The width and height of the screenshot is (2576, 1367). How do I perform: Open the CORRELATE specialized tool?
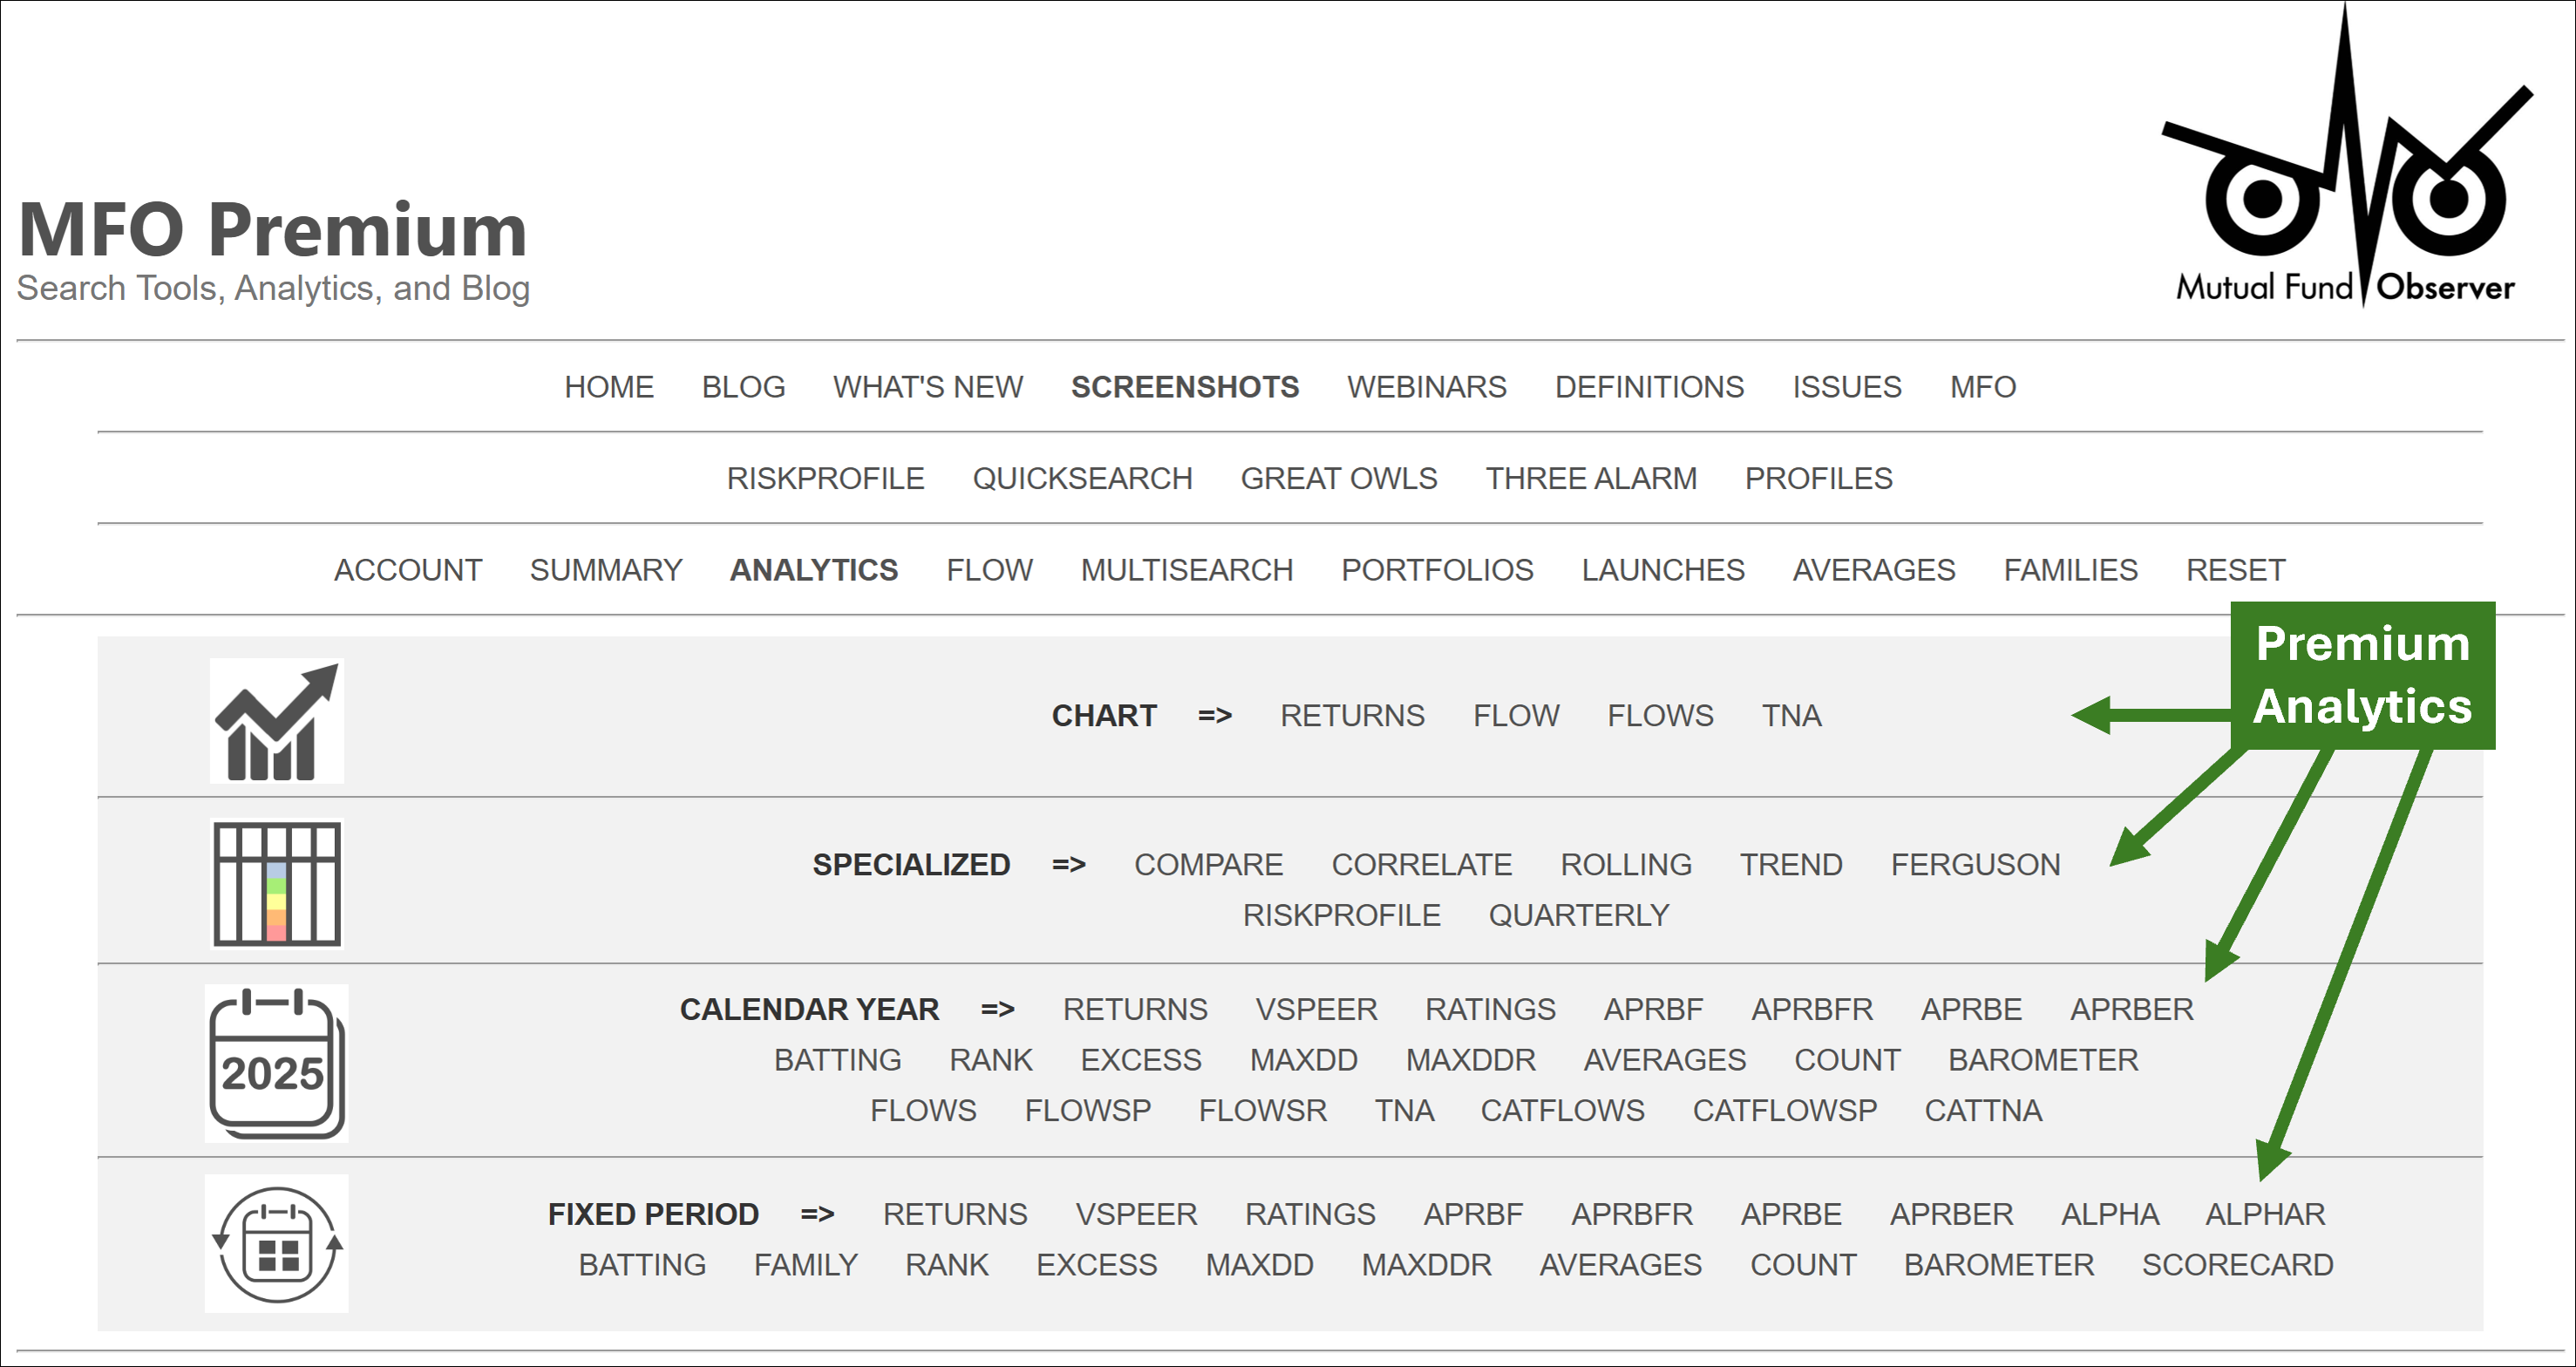1421,865
